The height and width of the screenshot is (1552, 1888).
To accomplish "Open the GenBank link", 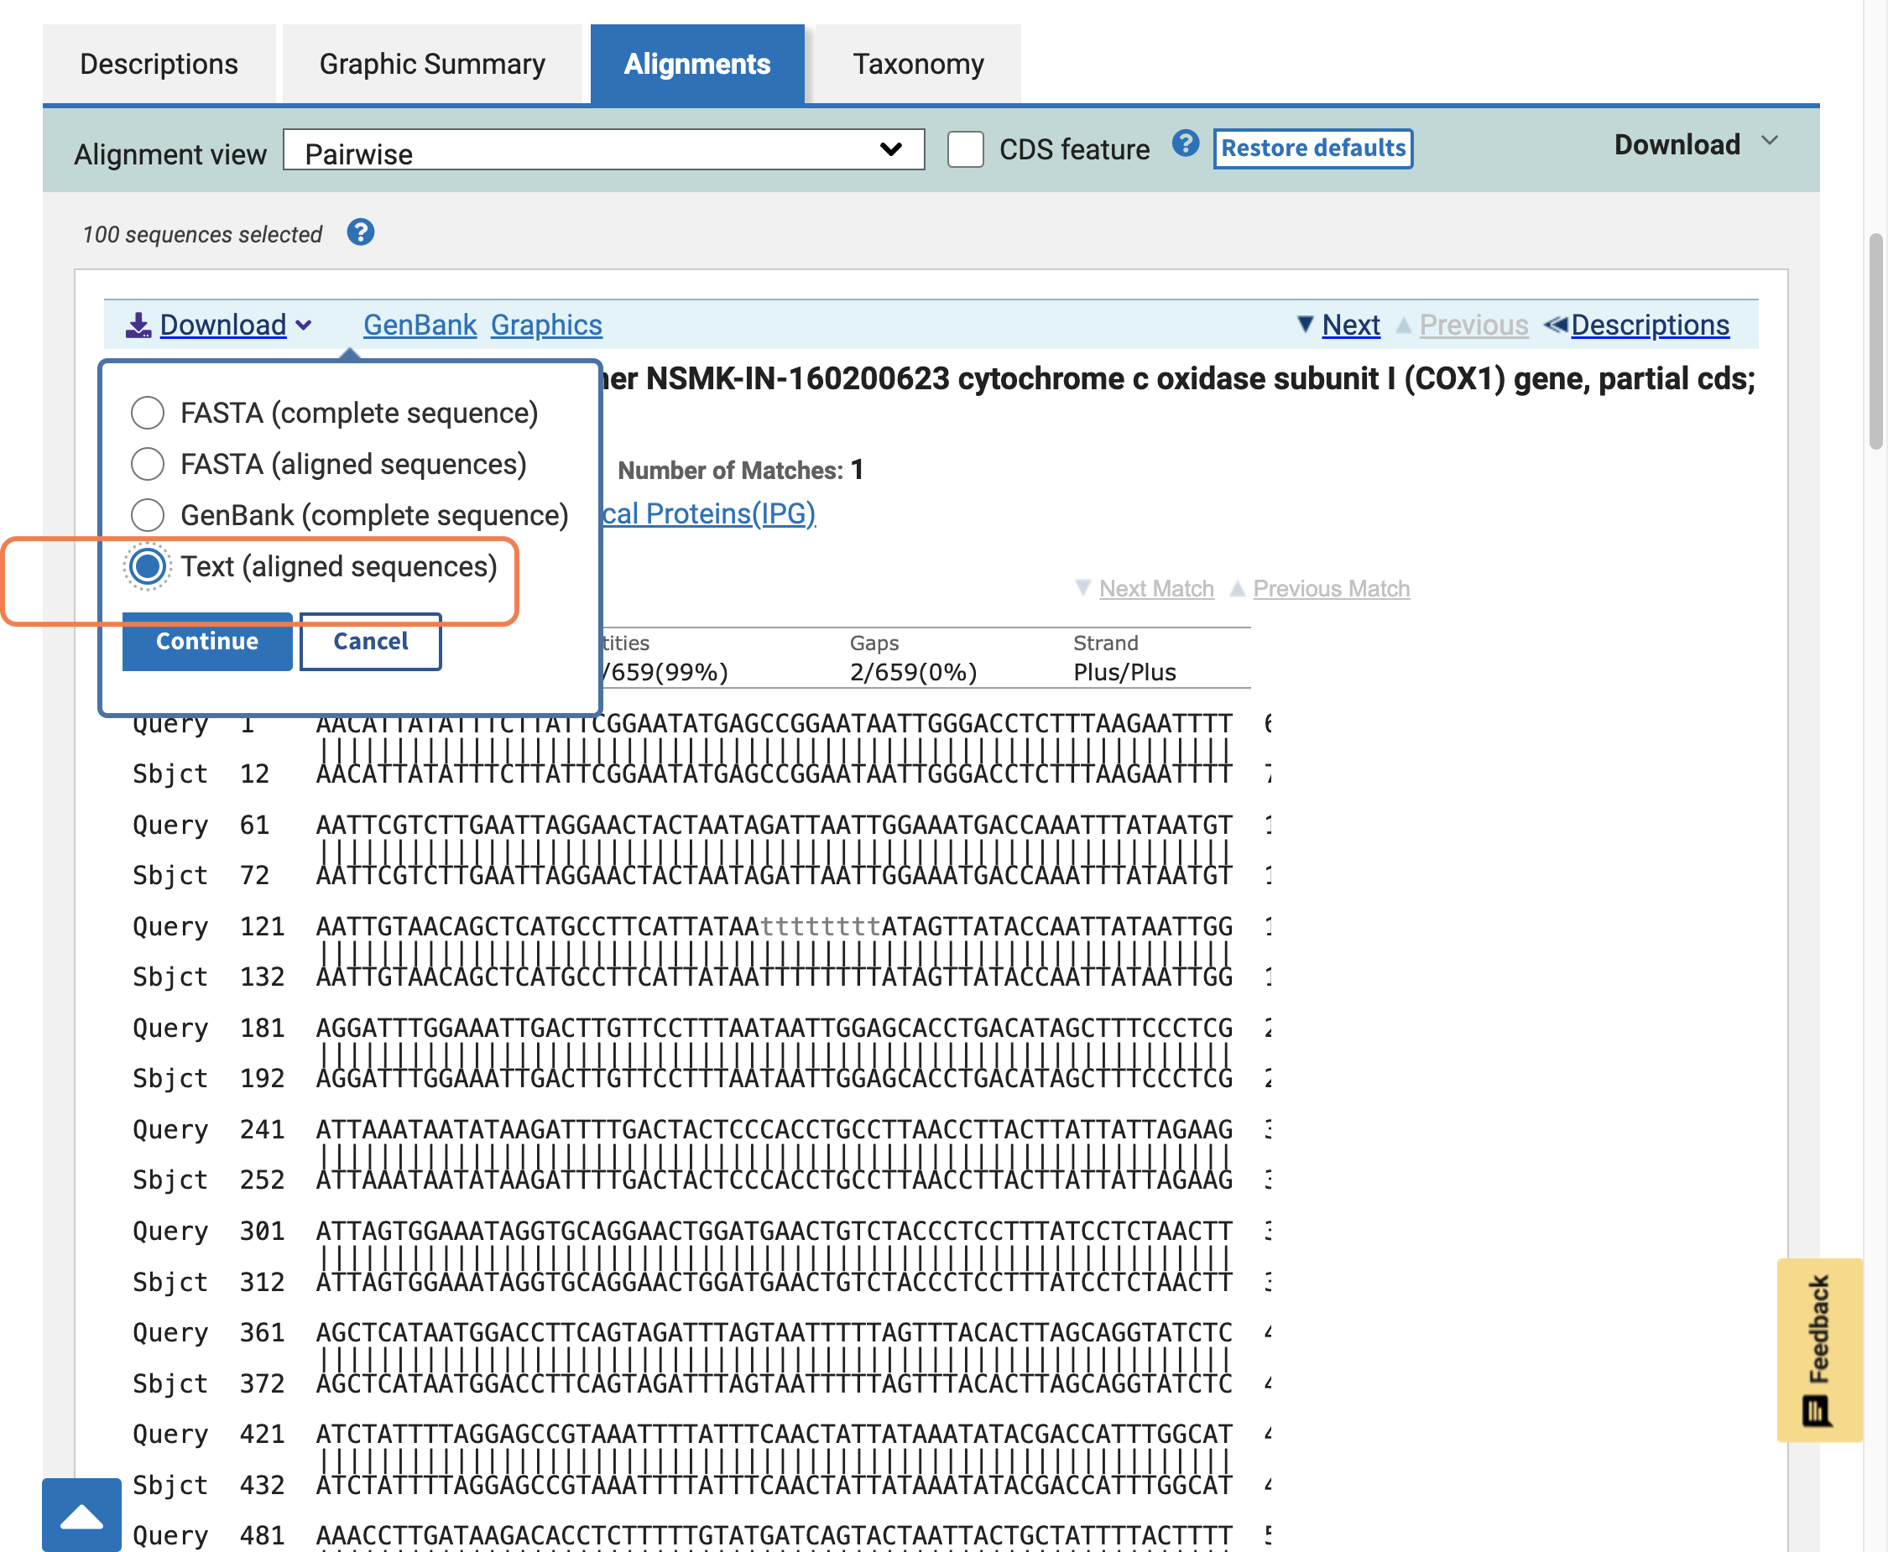I will point(420,325).
